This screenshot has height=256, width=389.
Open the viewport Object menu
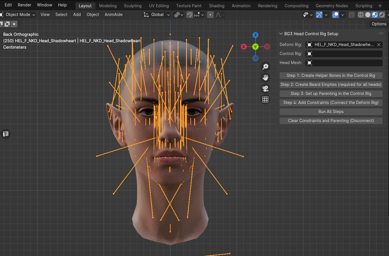click(93, 15)
